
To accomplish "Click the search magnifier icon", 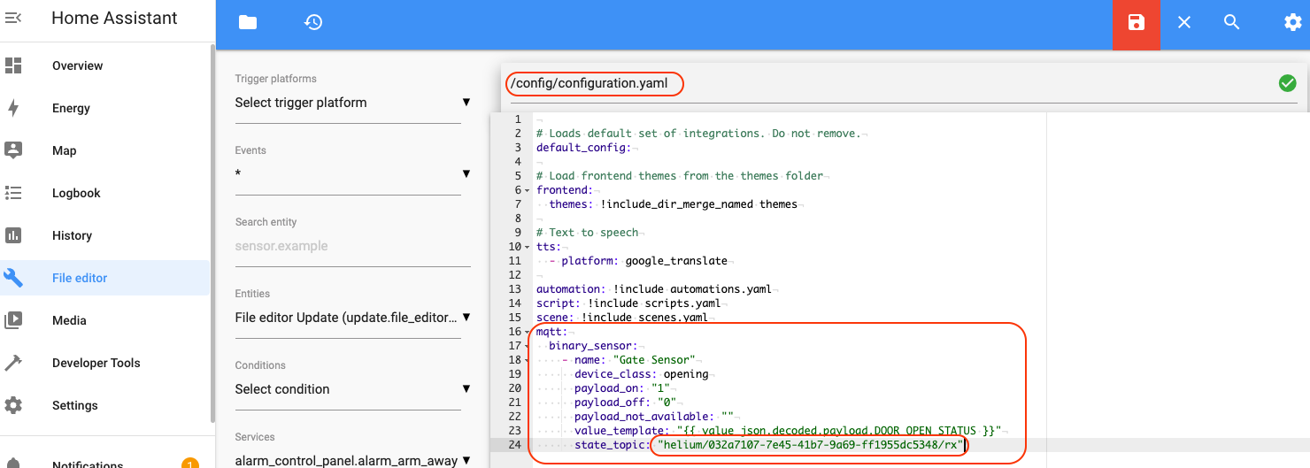I will click(x=1231, y=23).
